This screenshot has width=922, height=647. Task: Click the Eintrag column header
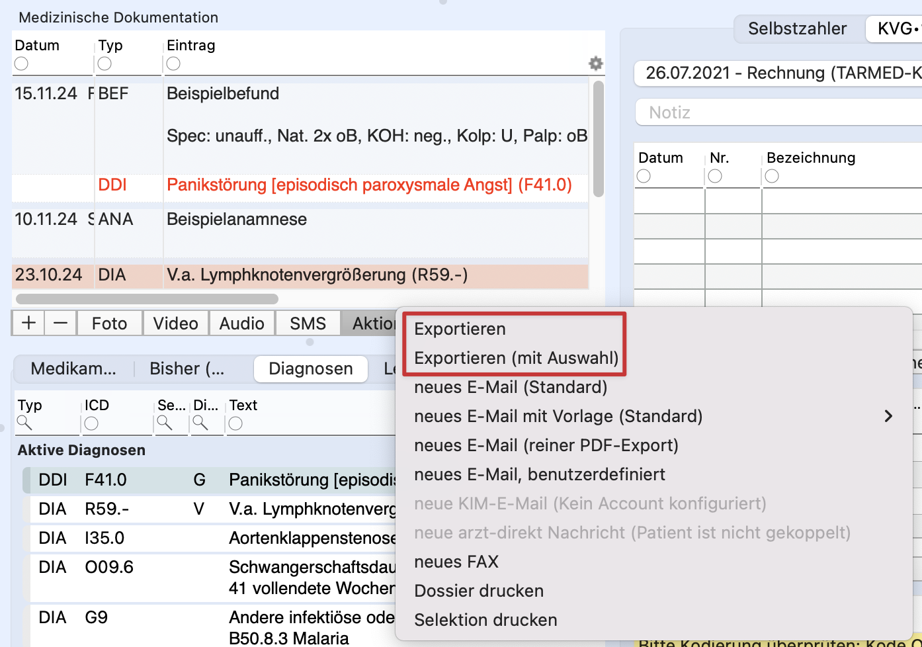[x=190, y=45]
